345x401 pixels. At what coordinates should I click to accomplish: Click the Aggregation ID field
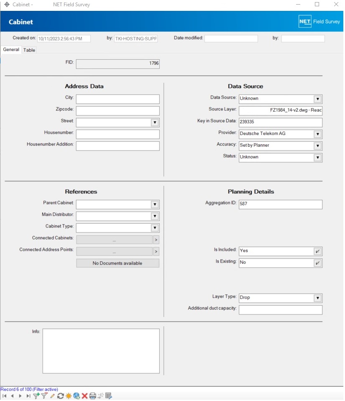pos(281,204)
